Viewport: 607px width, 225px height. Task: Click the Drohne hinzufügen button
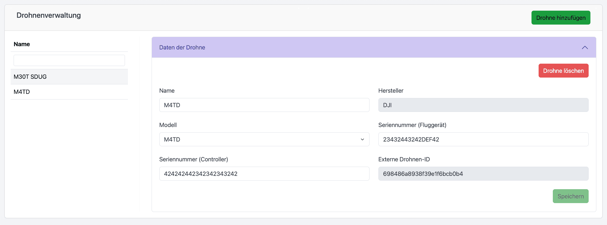561,18
